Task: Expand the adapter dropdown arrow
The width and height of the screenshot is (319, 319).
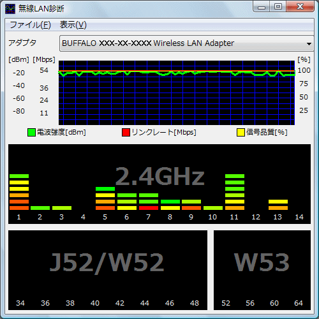Action: click(309, 43)
